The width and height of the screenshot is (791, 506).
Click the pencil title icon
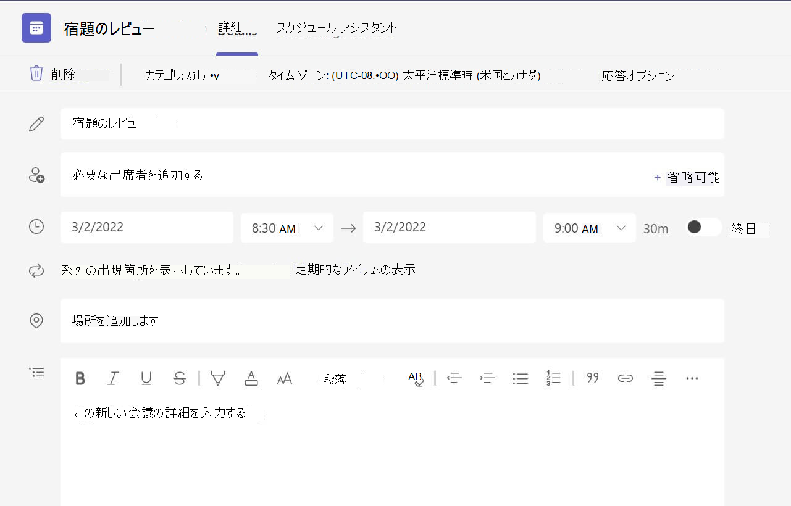pyautogui.click(x=36, y=124)
